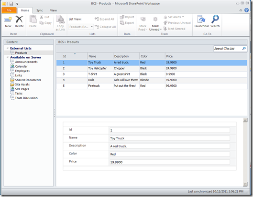Image resolution: width=253 pixels, height=197 pixels.
Task: Click the Last synchronized status text
Action: click(x=215, y=191)
